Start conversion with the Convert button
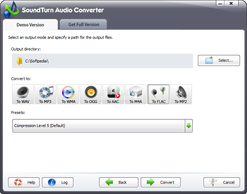247x194 pixels. pos(161,182)
